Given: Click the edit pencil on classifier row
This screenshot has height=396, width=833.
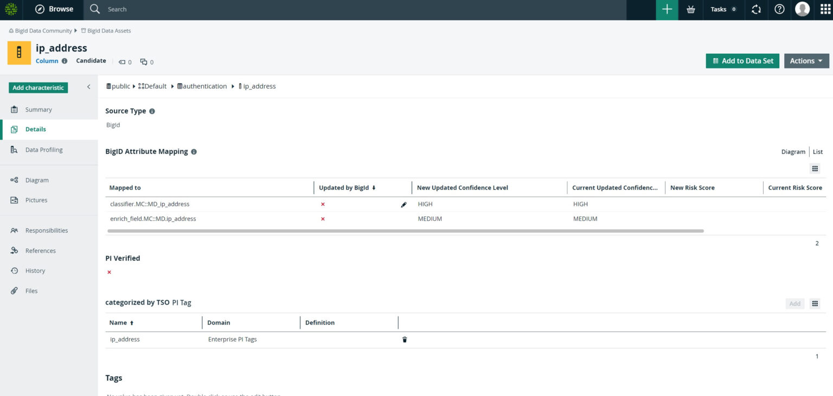Looking at the screenshot, I should (403, 205).
